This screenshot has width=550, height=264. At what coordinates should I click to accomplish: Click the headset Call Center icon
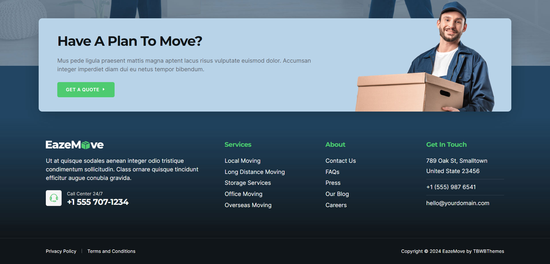(x=54, y=198)
